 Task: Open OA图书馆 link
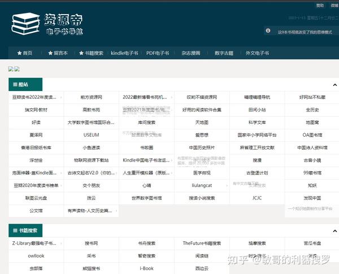[x=312, y=135]
